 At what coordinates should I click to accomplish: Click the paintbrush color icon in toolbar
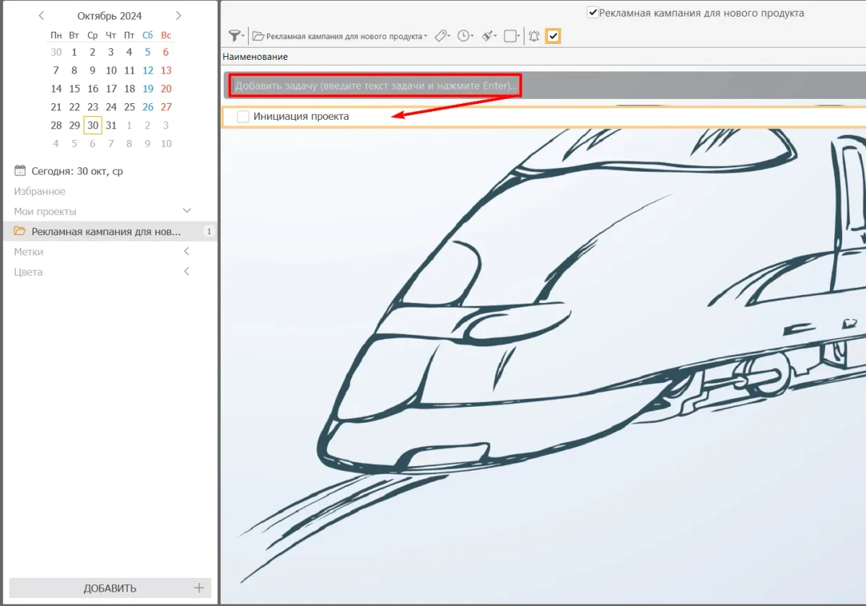(x=488, y=36)
